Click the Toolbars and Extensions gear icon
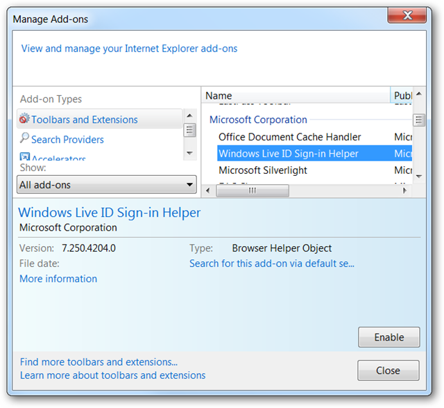The width and height of the screenshot is (444, 408). (24, 120)
